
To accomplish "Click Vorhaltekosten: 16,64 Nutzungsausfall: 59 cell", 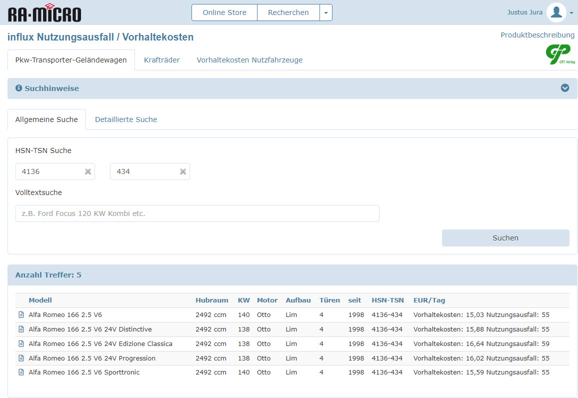I will (x=481, y=343).
